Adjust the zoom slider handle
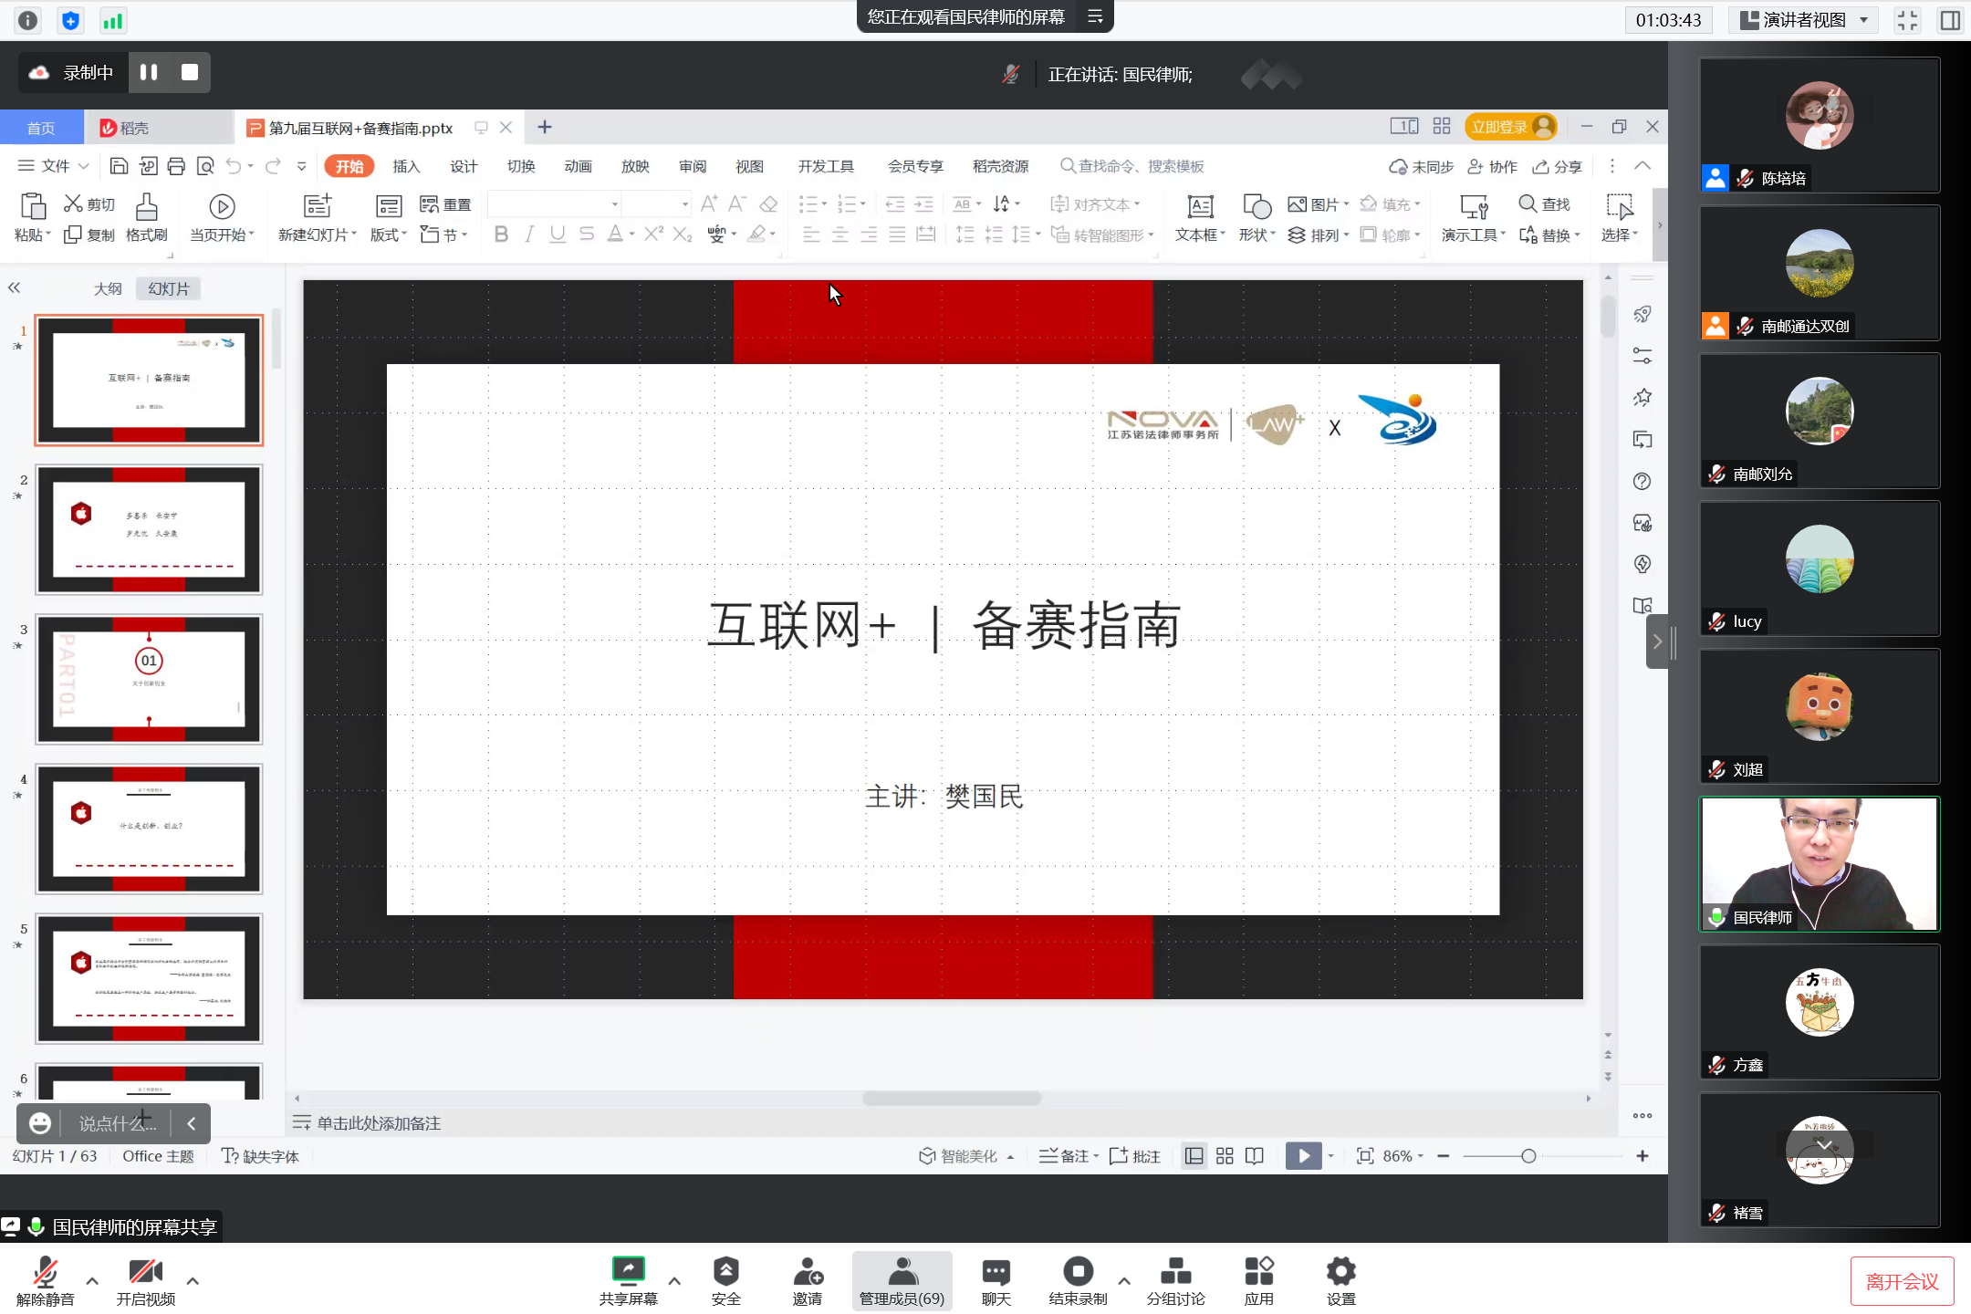 coord(1528,1156)
